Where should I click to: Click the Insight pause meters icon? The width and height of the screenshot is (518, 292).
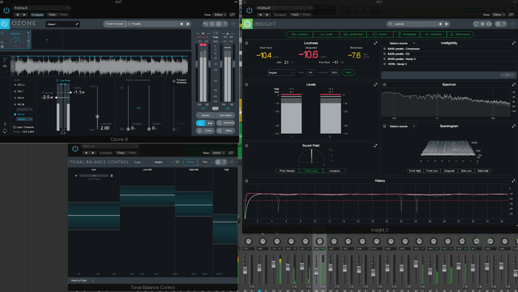pyautogui.click(x=482, y=24)
